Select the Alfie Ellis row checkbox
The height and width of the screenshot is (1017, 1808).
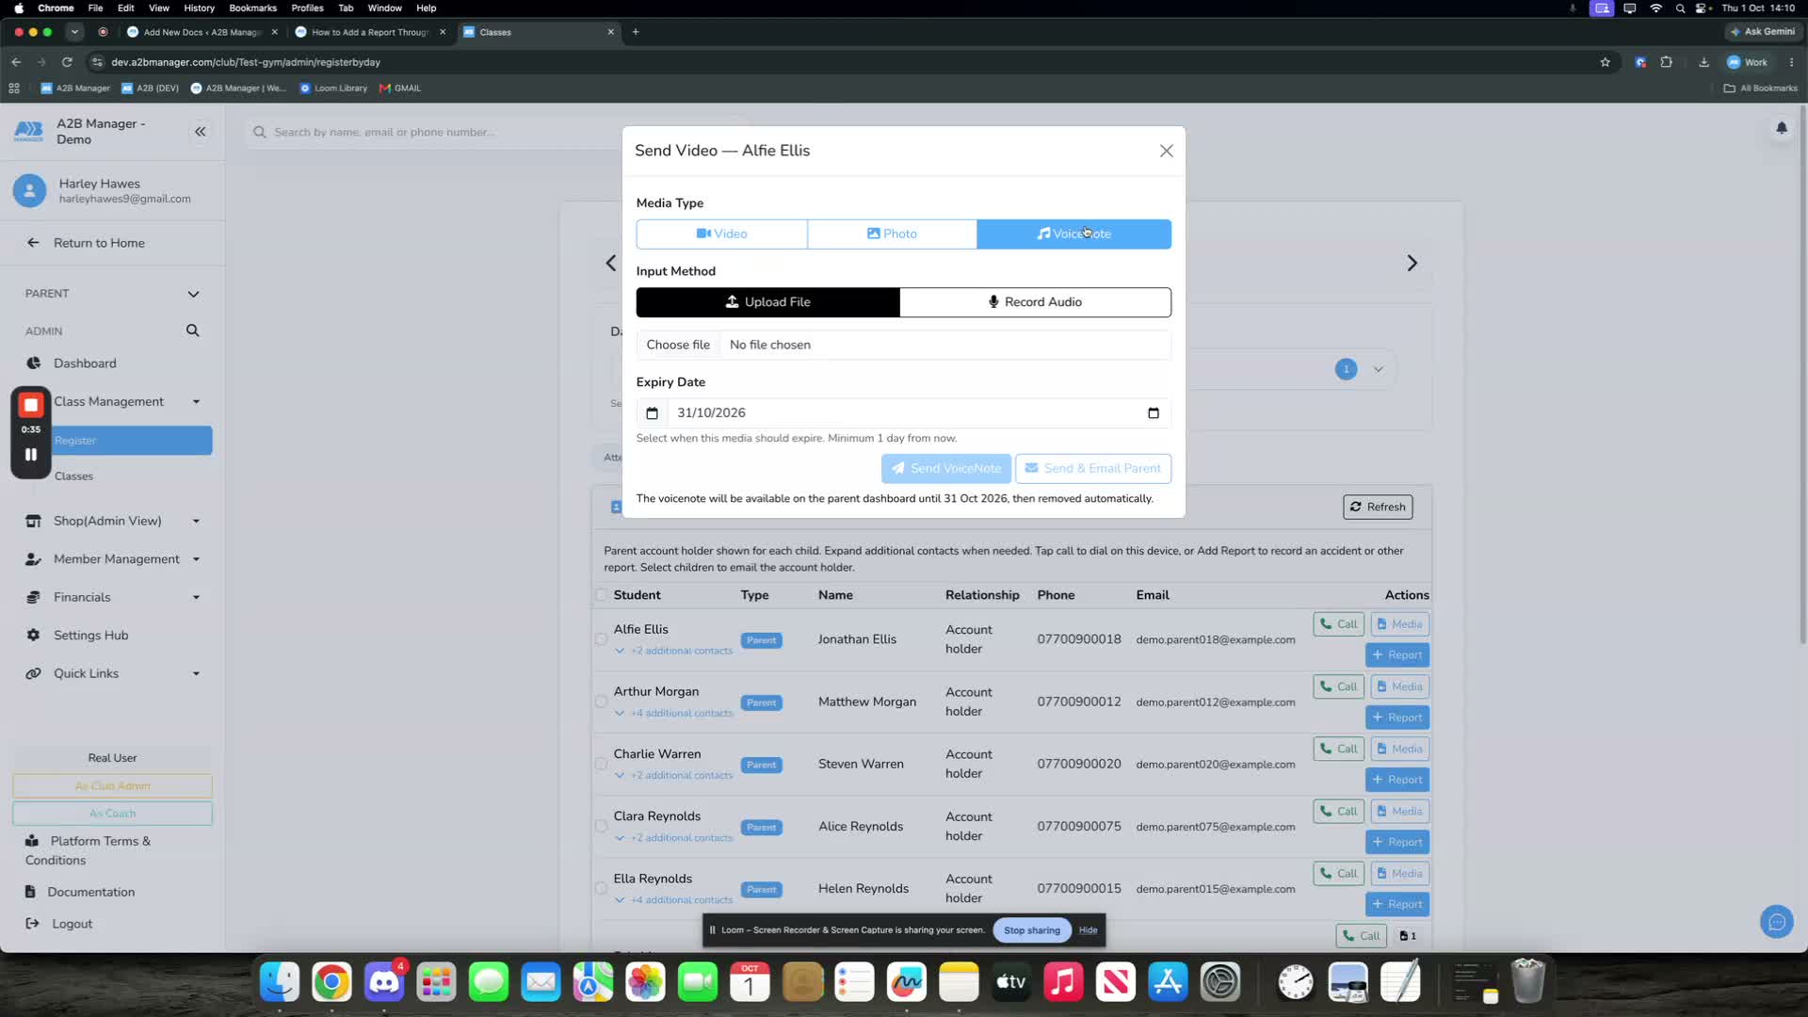coord(601,639)
